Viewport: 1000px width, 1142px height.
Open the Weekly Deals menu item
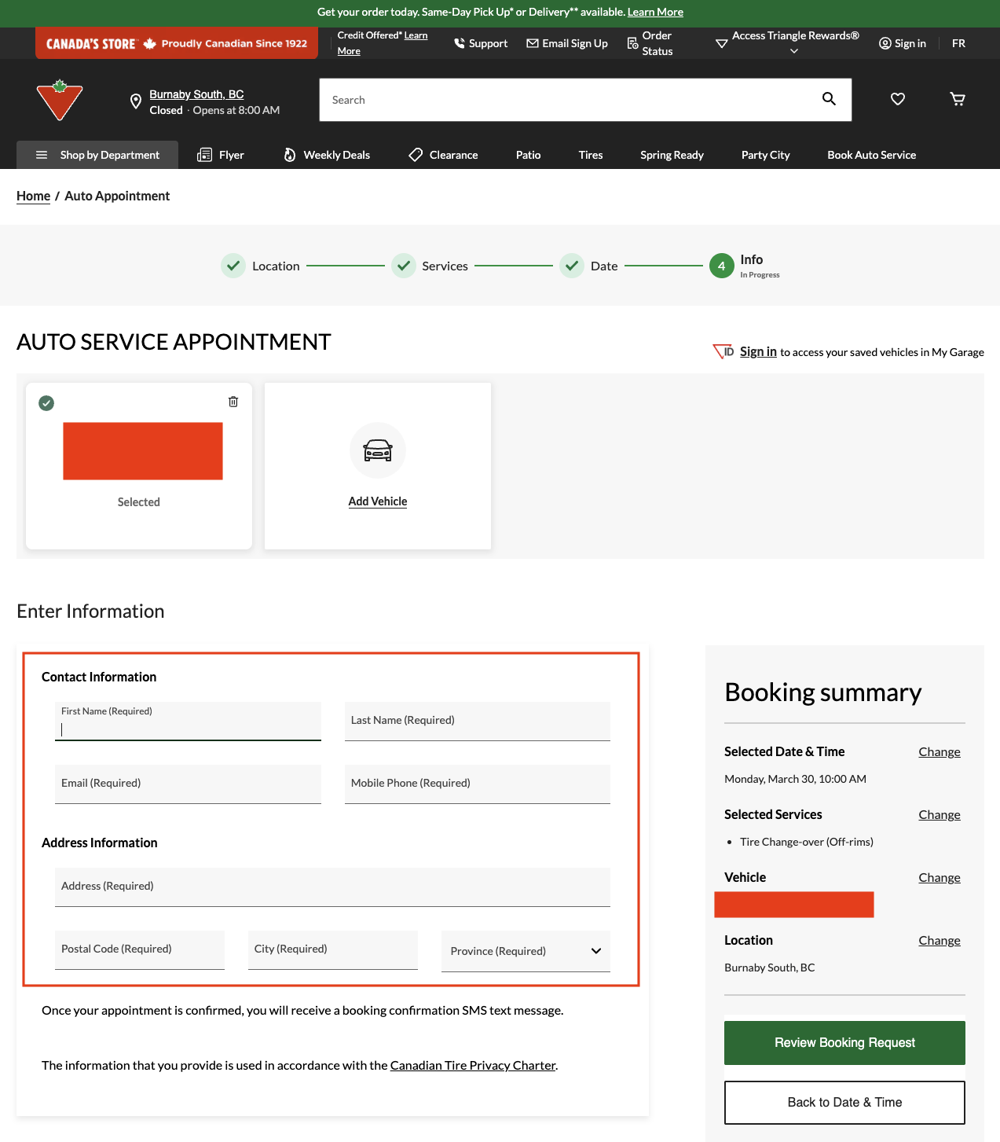click(327, 155)
